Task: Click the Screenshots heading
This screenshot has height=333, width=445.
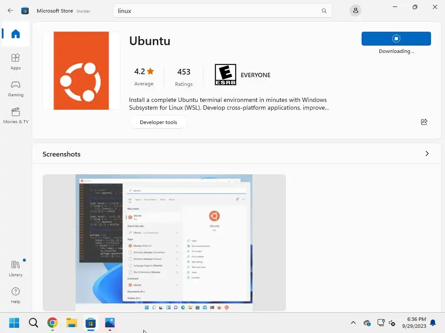Action: [62, 154]
